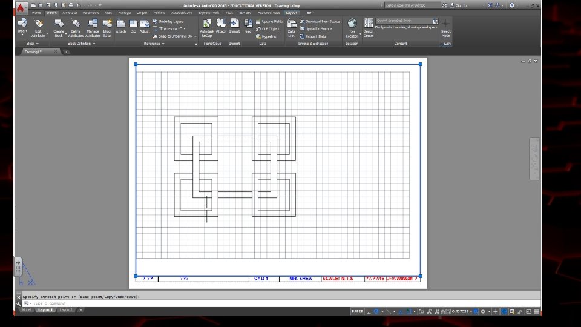This screenshot has height=327, width=581.
Task: Toggle viewport lock icon in status bar
Action: (x=443, y=311)
